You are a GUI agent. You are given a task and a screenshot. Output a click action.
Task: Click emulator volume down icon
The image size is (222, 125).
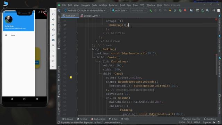pyautogui.click(x=53, y=25)
